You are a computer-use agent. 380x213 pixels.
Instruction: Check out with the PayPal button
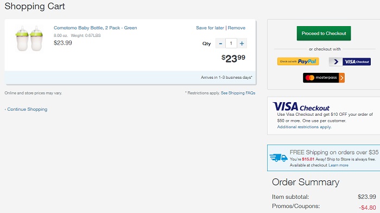click(298, 61)
